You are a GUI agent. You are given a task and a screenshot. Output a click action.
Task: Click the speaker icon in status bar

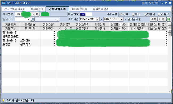tap(4, 100)
